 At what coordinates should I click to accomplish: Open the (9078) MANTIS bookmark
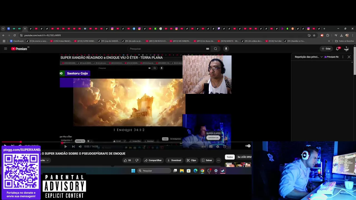[228, 41]
